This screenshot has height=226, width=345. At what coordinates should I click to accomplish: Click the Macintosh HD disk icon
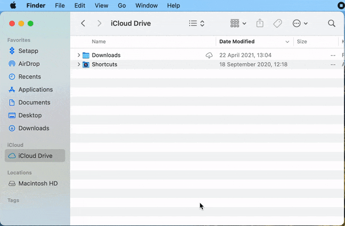coord(12,184)
